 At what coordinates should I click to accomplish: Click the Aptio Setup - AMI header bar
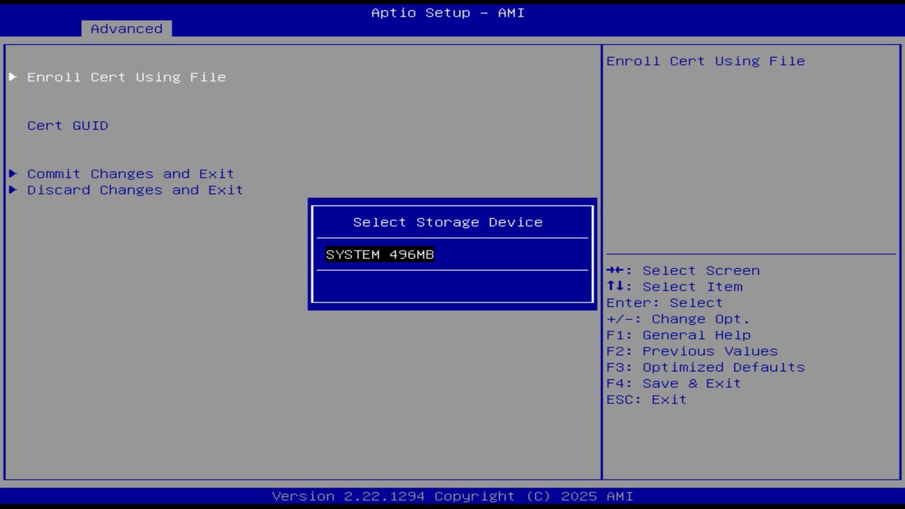pos(445,12)
